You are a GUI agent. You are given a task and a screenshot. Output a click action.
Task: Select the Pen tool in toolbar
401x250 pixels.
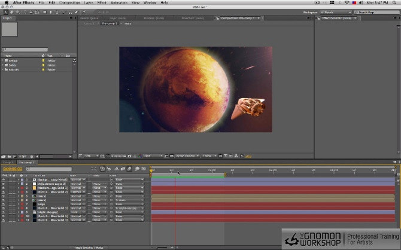tap(51, 12)
